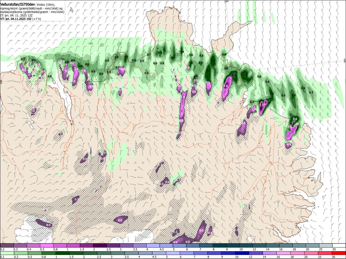Click the darkest green rain swatch between 1 and 1.5
The height and width of the screenshot is (259, 346).
coord(62,253)
